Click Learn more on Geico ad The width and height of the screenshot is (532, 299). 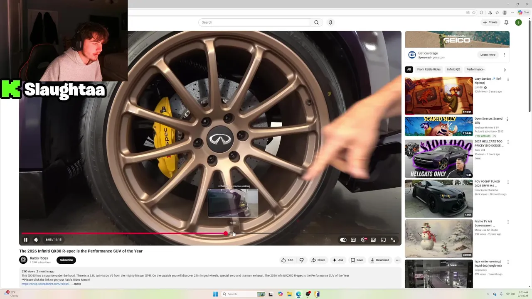[488, 55]
